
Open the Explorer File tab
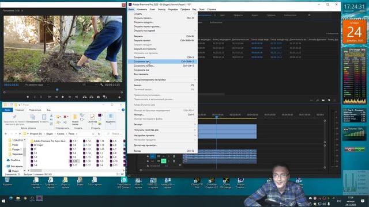pos(7,110)
